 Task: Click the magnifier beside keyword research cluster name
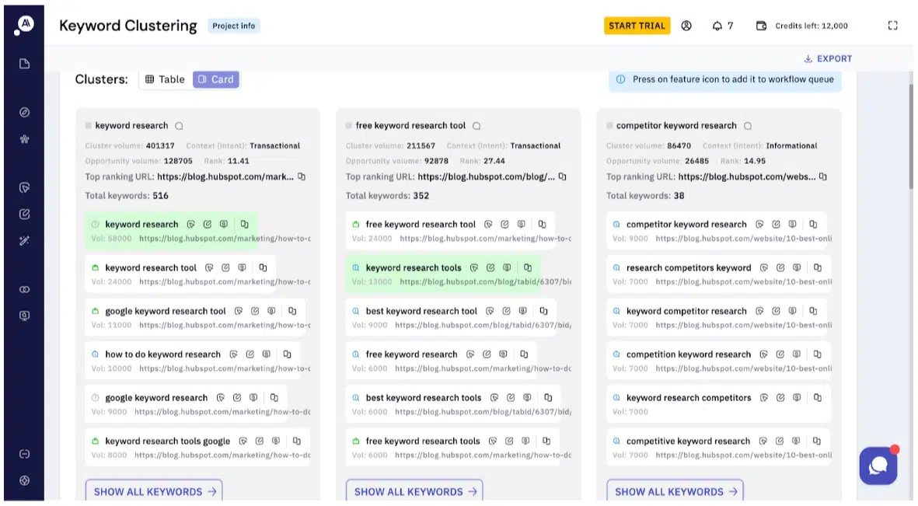[x=178, y=125]
